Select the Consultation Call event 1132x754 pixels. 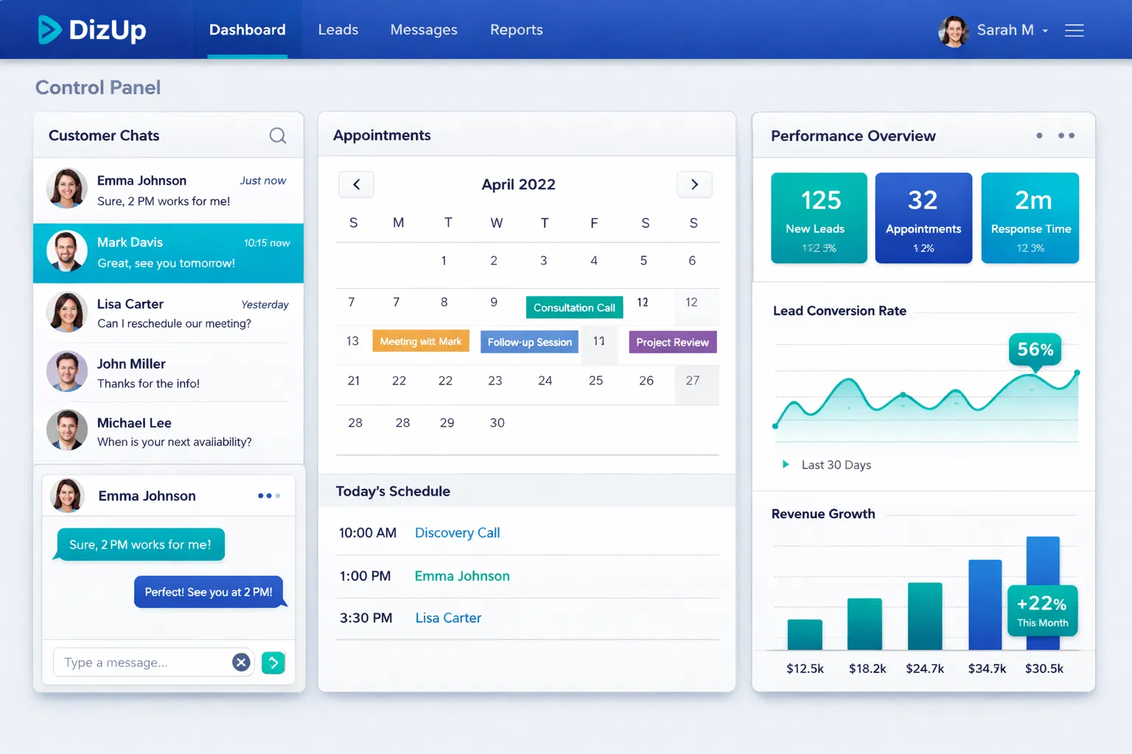[574, 307]
